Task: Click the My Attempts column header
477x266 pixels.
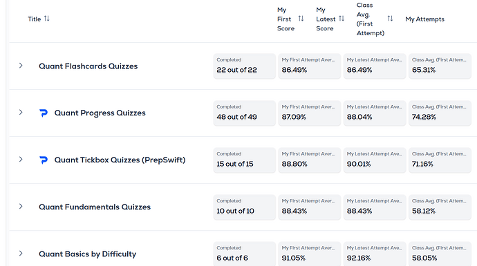Action: (x=424, y=19)
